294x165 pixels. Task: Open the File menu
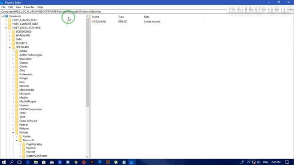(3, 7)
